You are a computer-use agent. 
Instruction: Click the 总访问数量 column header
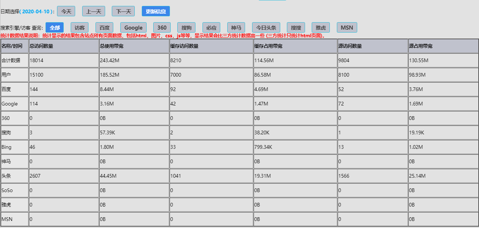coord(41,46)
